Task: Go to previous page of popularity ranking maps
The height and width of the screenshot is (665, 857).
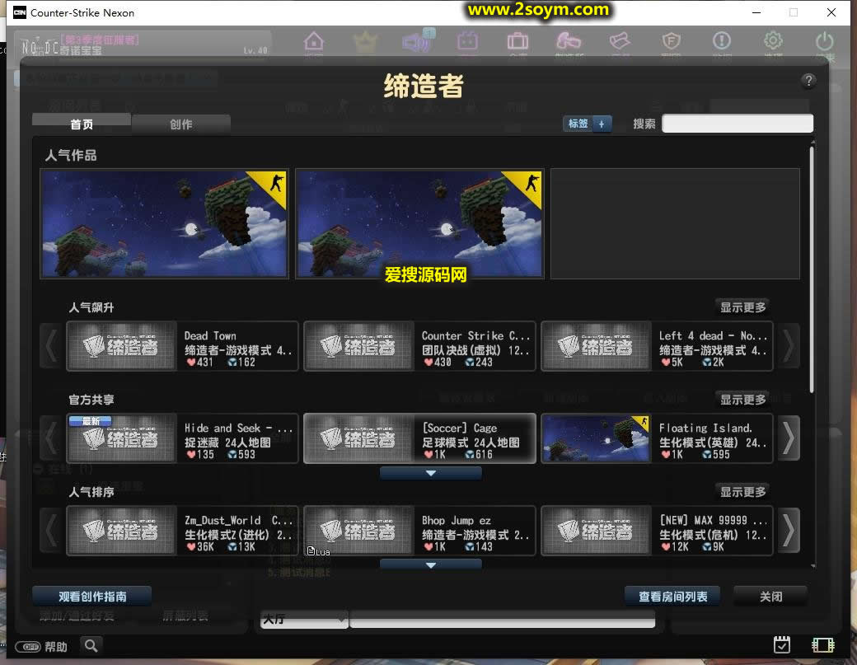Action: (51, 531)
